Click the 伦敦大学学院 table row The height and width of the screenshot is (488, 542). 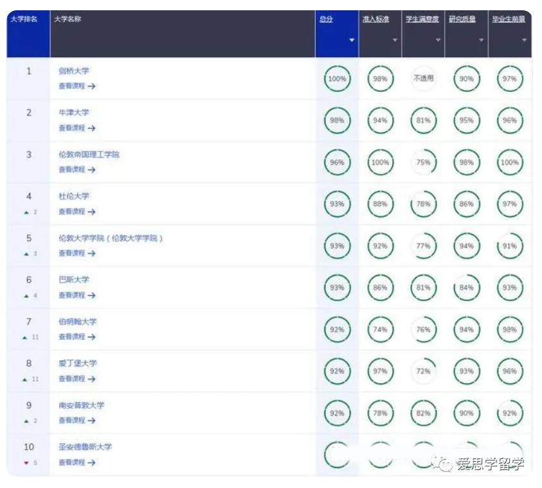193,245
